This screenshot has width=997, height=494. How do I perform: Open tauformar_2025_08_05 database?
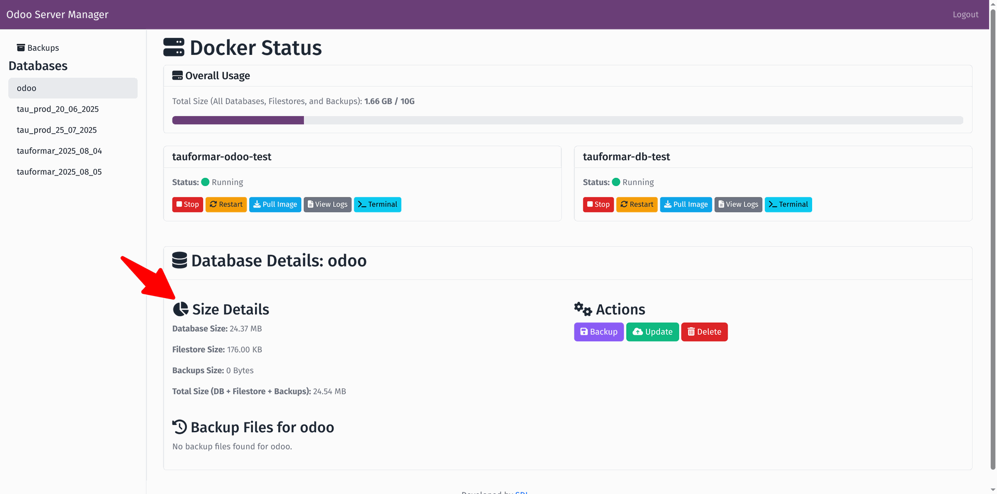(x=59, y=172)
